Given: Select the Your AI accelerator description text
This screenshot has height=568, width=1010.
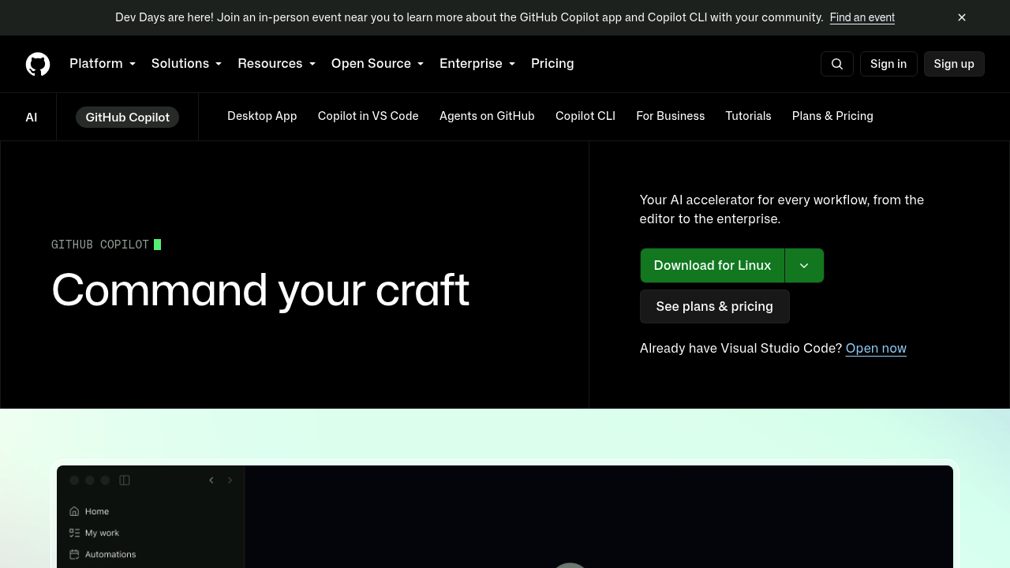Looking at the screenshot, I should (782, 209).
